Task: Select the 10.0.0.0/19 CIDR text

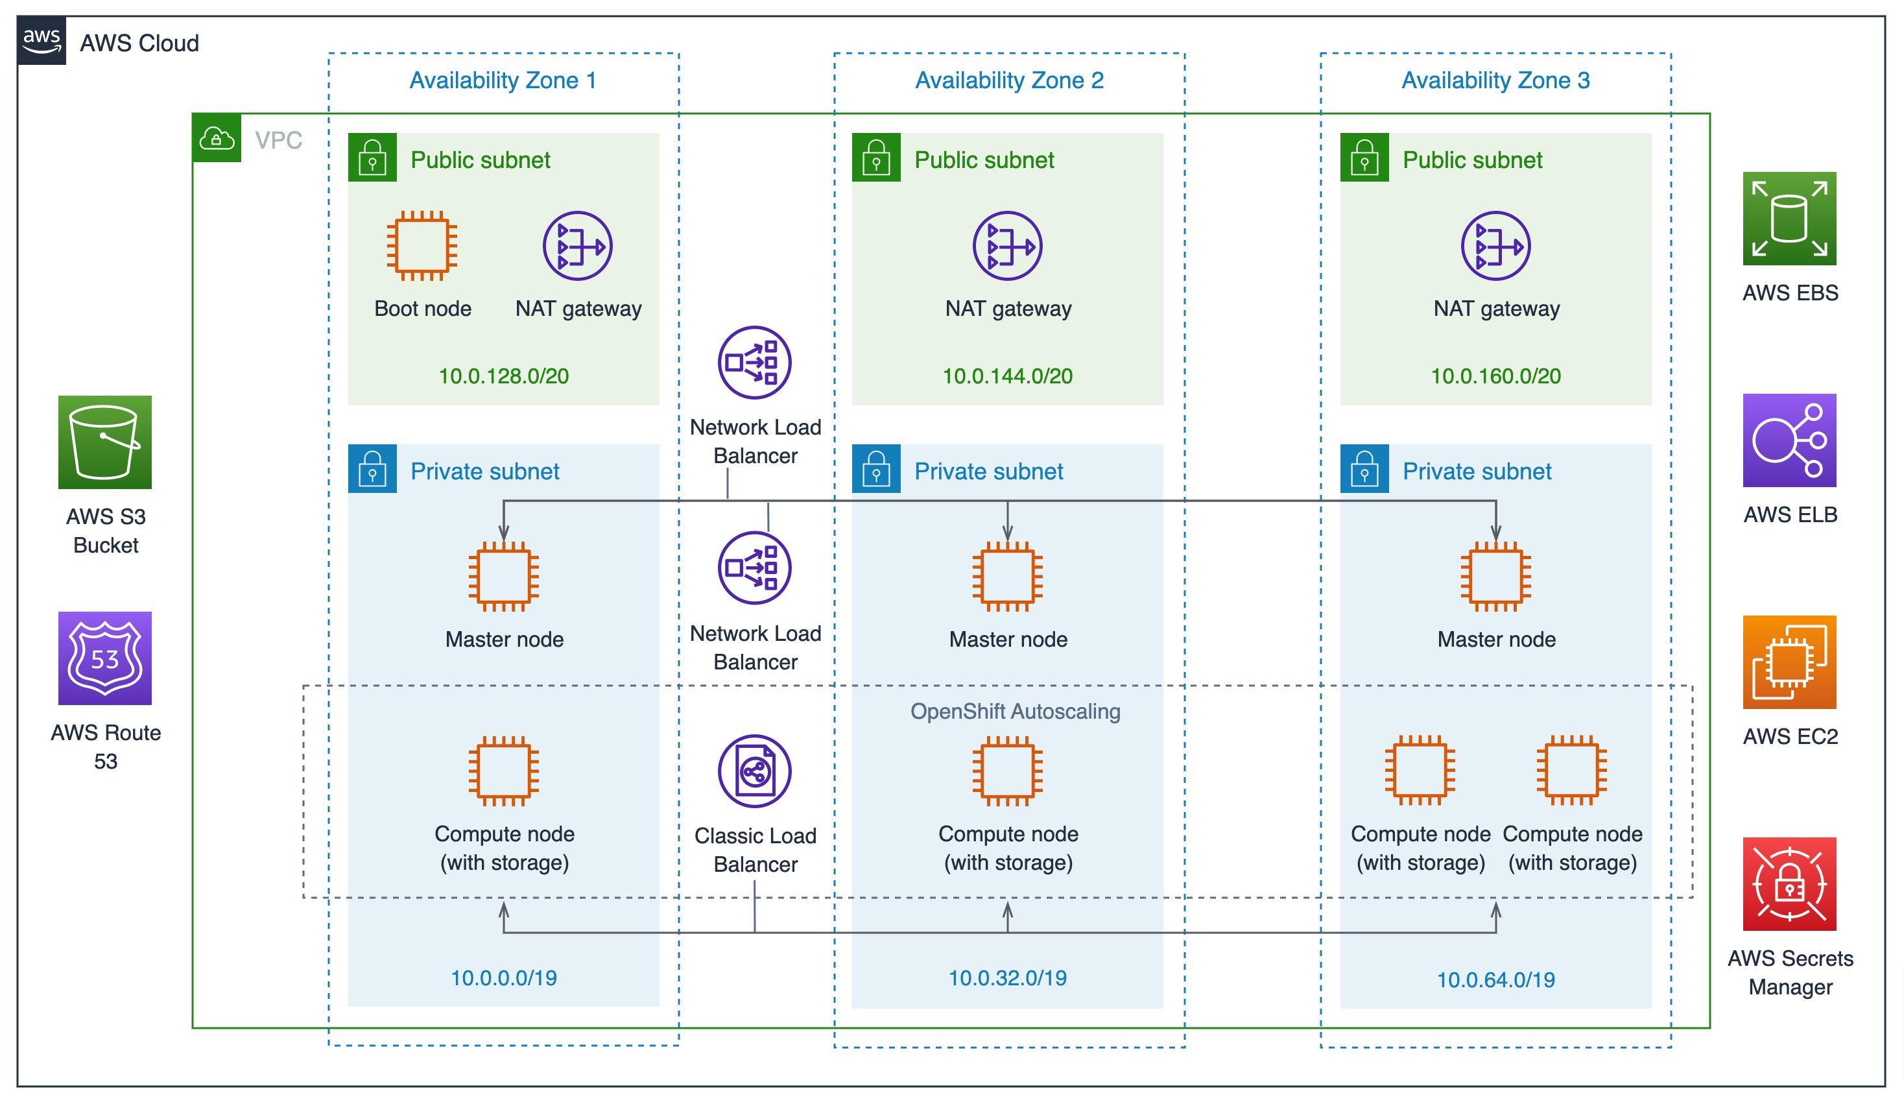Action: 504,978
